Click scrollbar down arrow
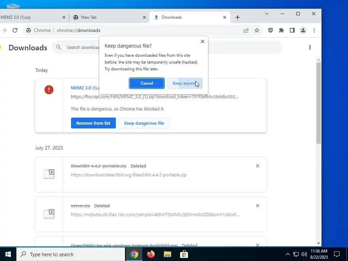Image resolution: width=348 pixels, height=261 pixels. click(x=318, y=243)
